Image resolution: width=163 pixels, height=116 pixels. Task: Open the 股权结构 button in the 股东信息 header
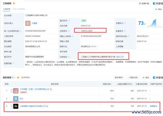25,77
